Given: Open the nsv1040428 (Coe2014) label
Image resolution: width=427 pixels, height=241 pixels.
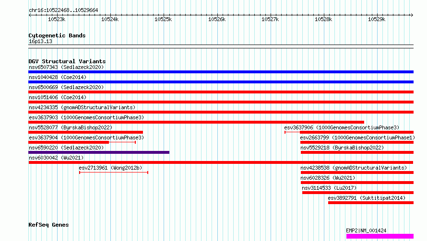Looking at the screenshot, I should click(58, 77).
